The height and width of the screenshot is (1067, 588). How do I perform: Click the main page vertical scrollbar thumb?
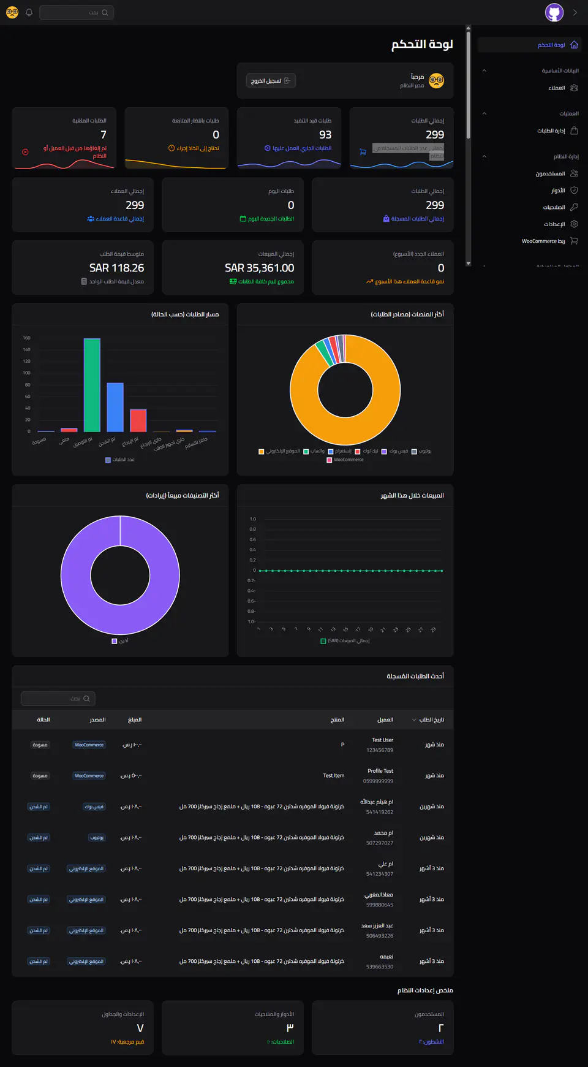pyautogui.click(x=469, y=85)
